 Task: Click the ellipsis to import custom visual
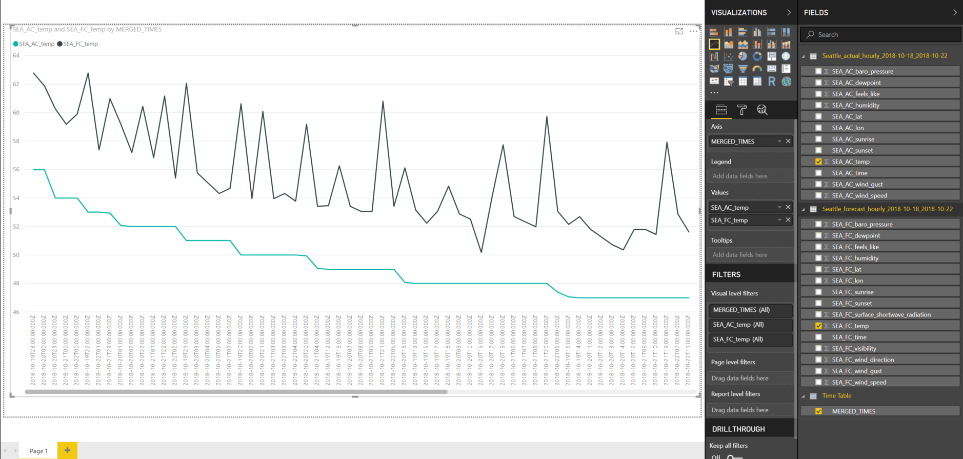[714, 93]
